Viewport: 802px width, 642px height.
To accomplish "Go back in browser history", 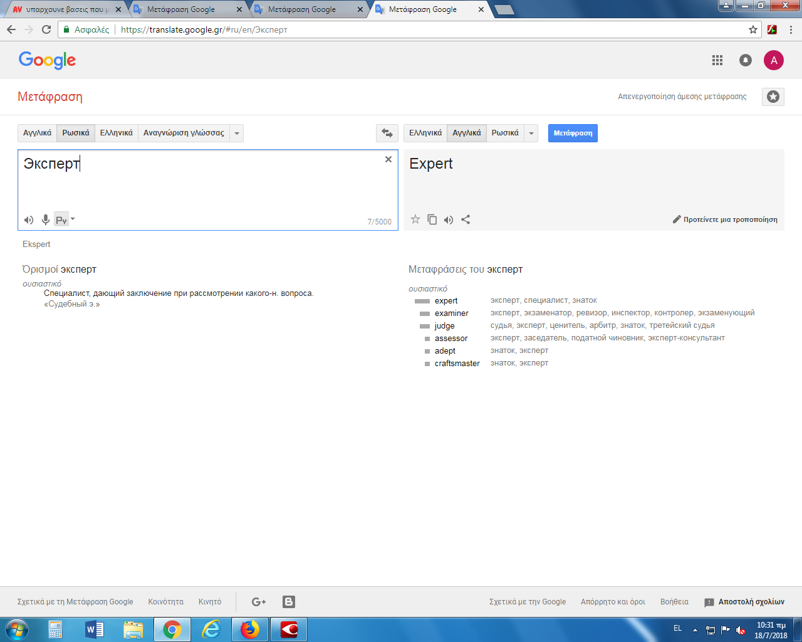I will [11, 29].
